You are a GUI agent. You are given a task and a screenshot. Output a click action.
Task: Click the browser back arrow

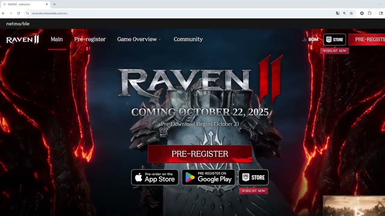coord(3,13)
